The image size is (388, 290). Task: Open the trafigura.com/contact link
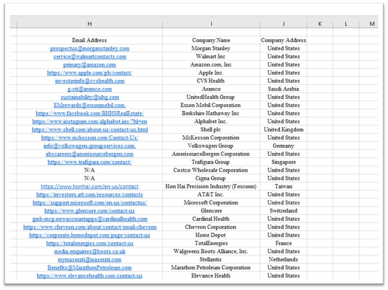(90, 162)
